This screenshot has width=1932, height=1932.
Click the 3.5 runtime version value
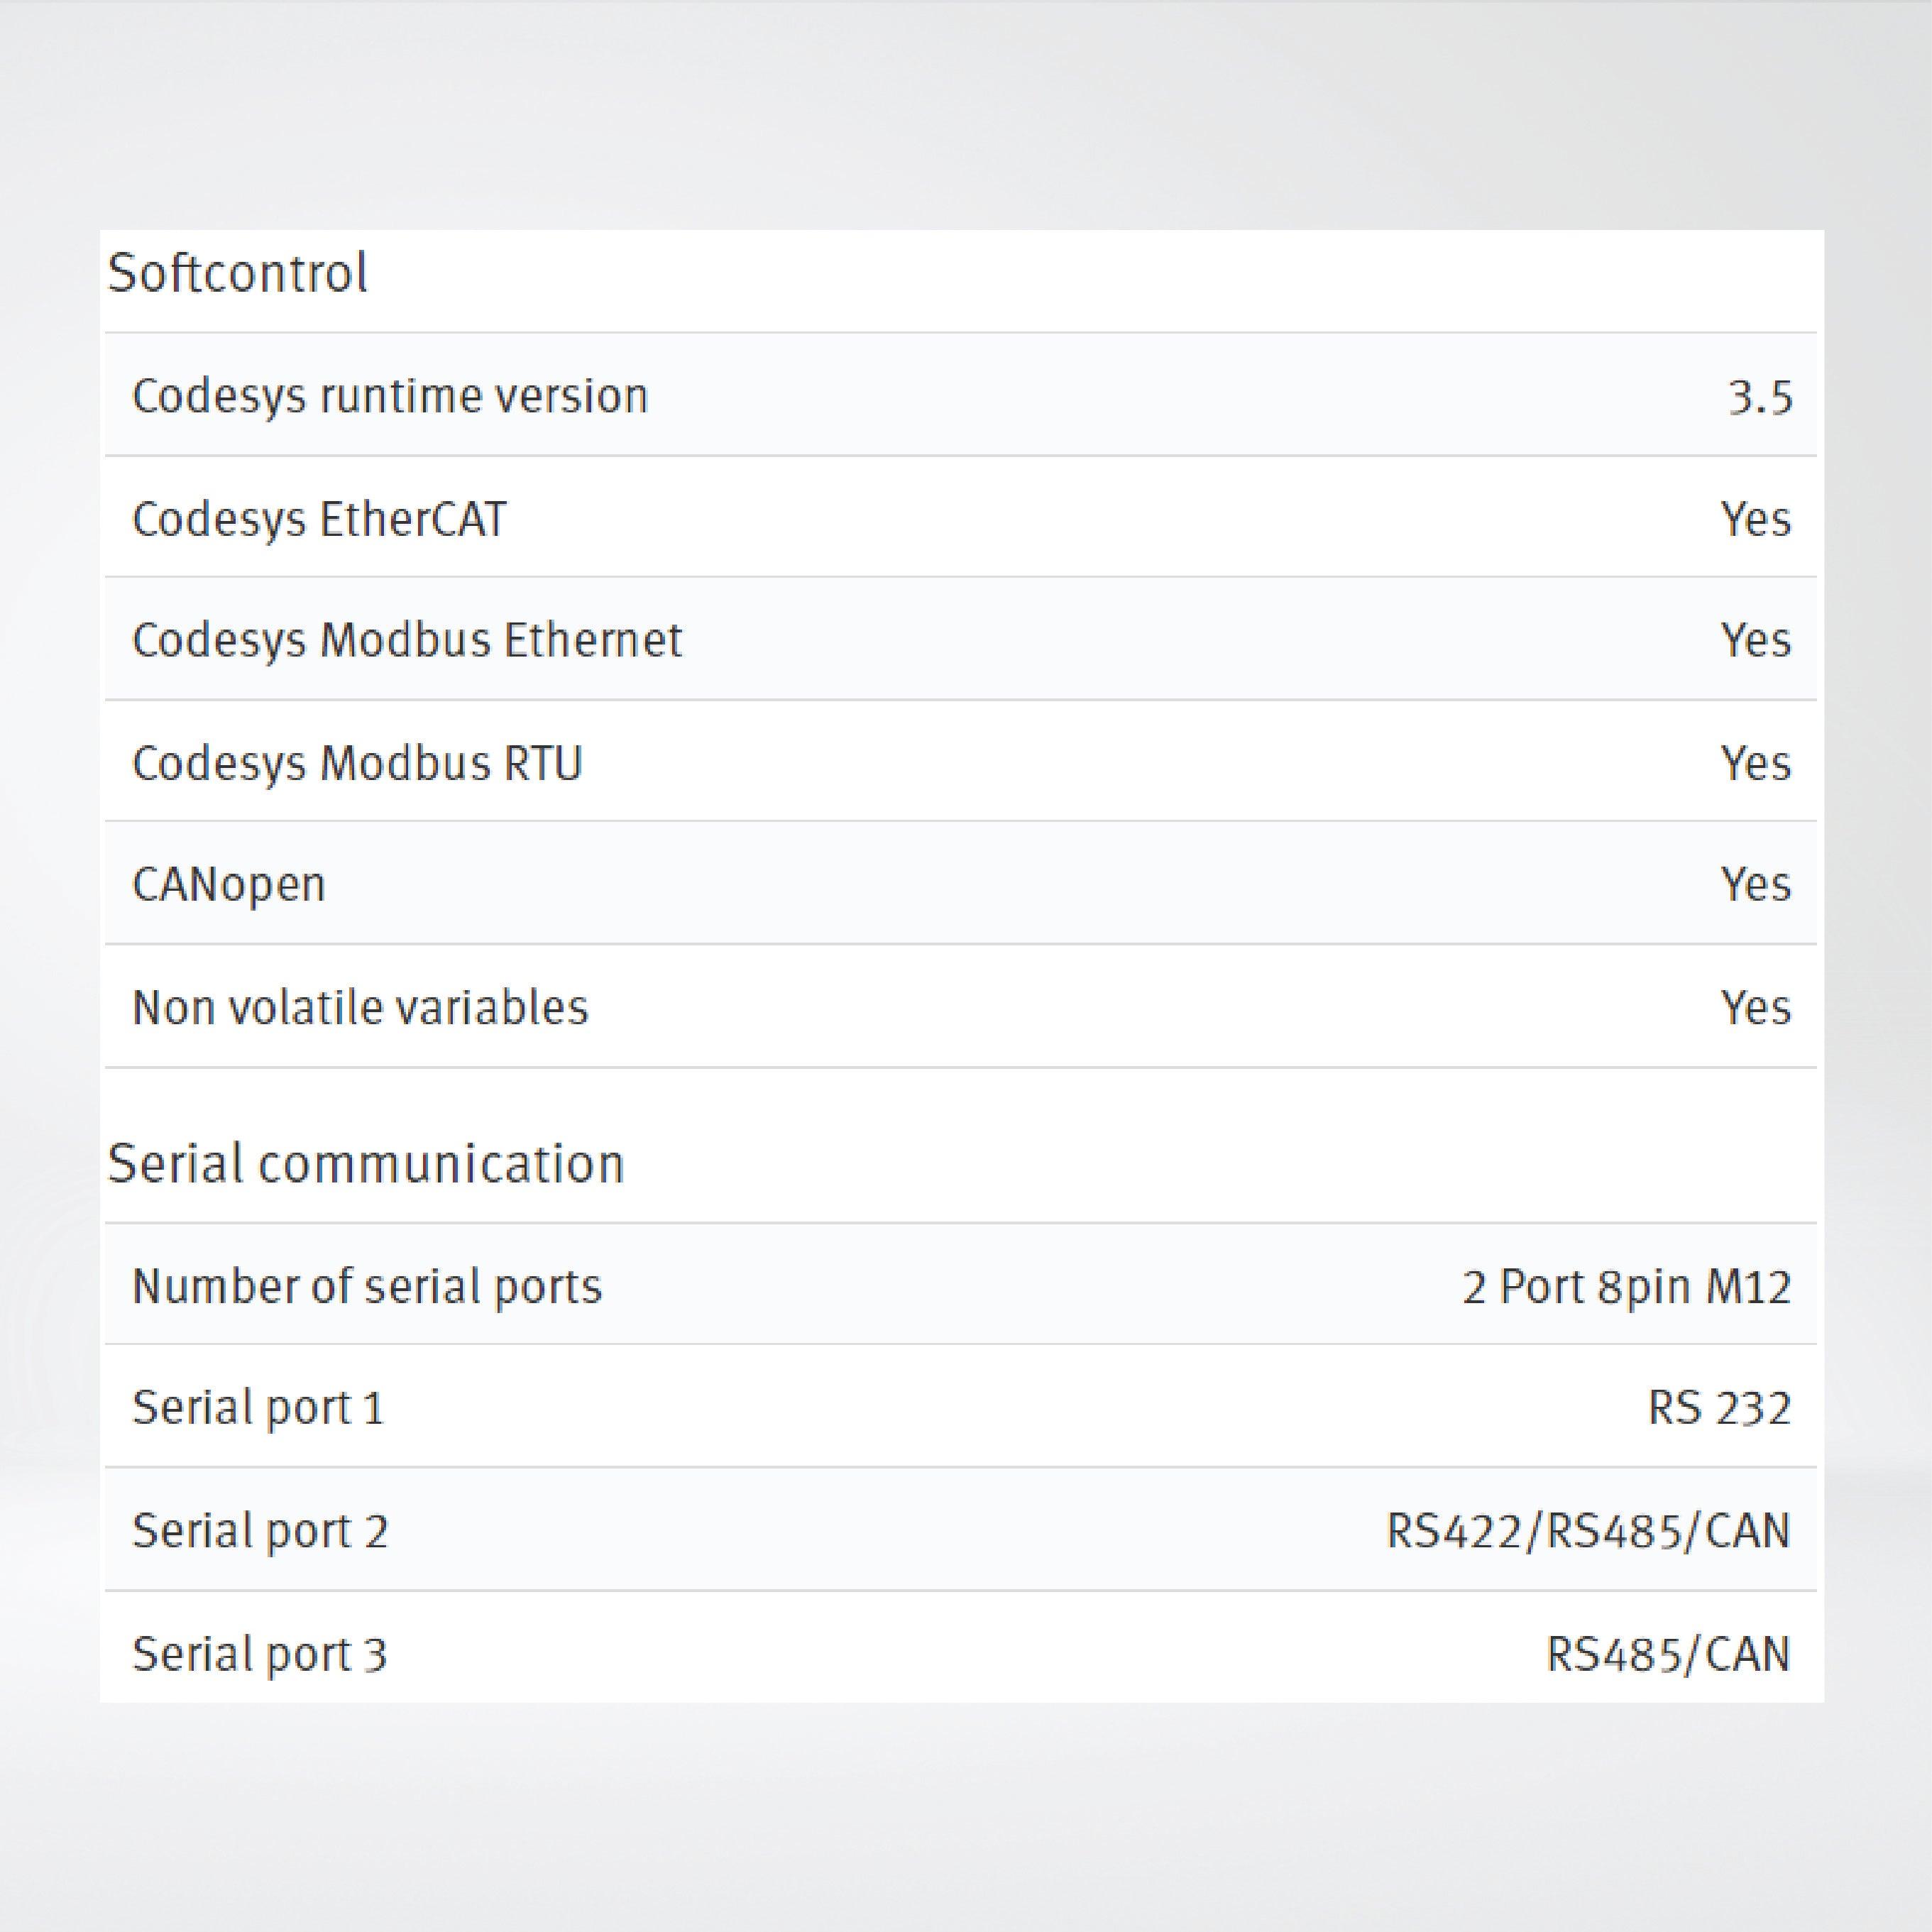coord(1760,398)
